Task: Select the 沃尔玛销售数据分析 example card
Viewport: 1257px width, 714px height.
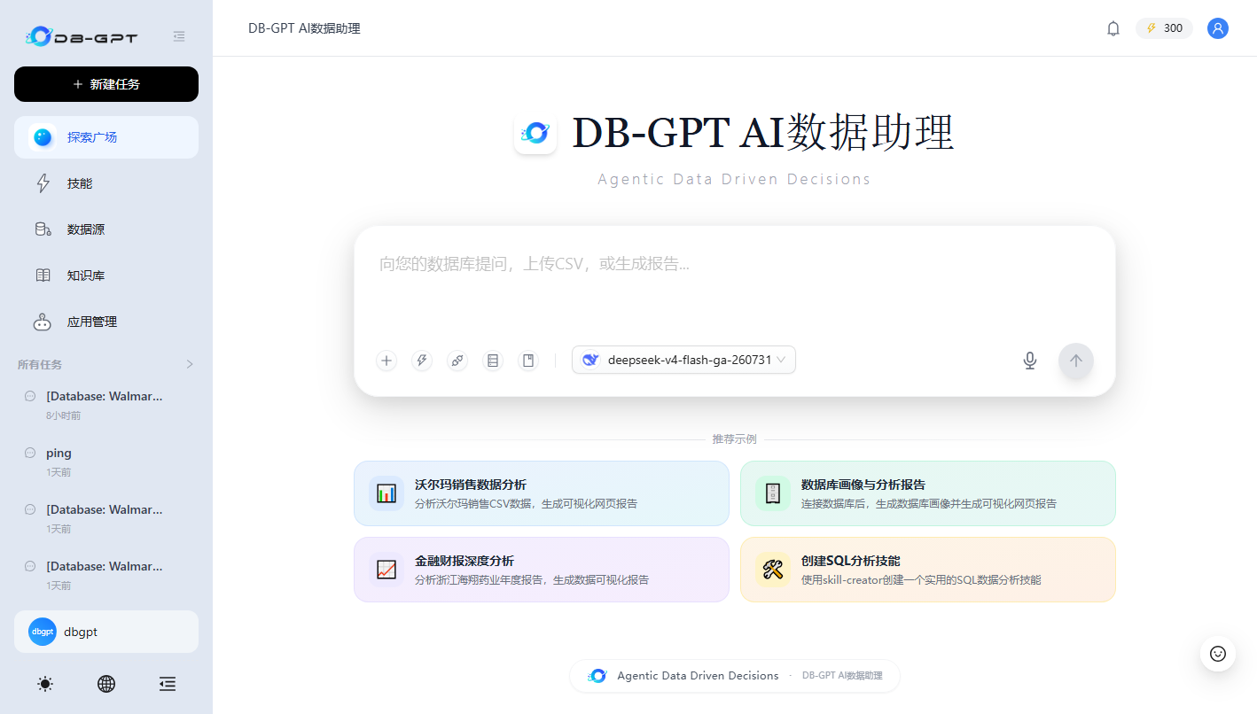Action: tap(542, 493)
